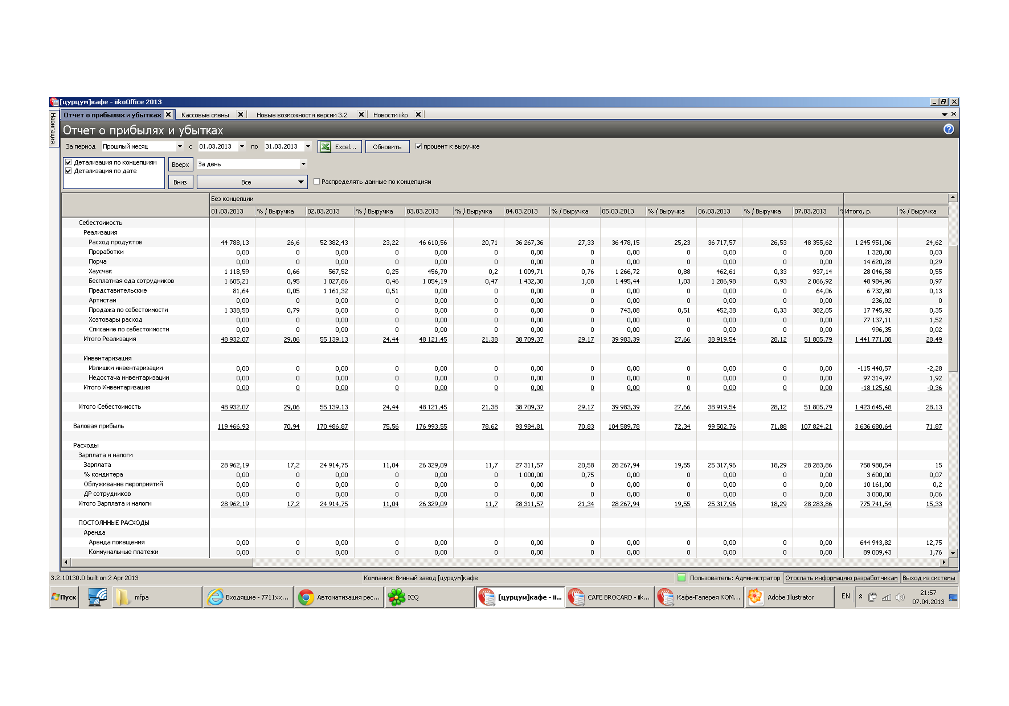The height and width of the screenshot is (706, 1009).
Task: Switch to the Кассовые смены tab
Action: [205, 115]
